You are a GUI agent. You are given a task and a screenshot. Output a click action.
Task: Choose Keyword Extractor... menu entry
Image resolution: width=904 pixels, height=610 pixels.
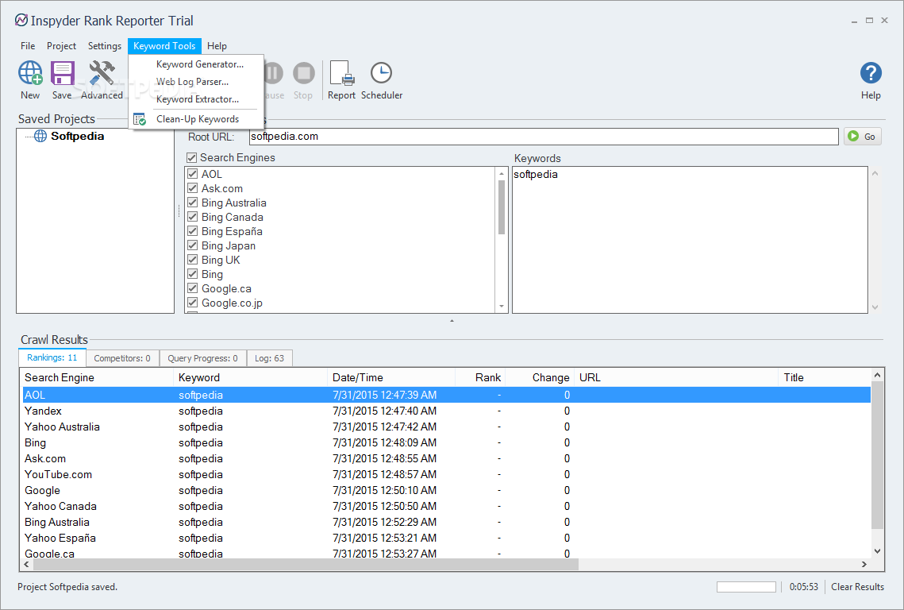pos(196,99)
